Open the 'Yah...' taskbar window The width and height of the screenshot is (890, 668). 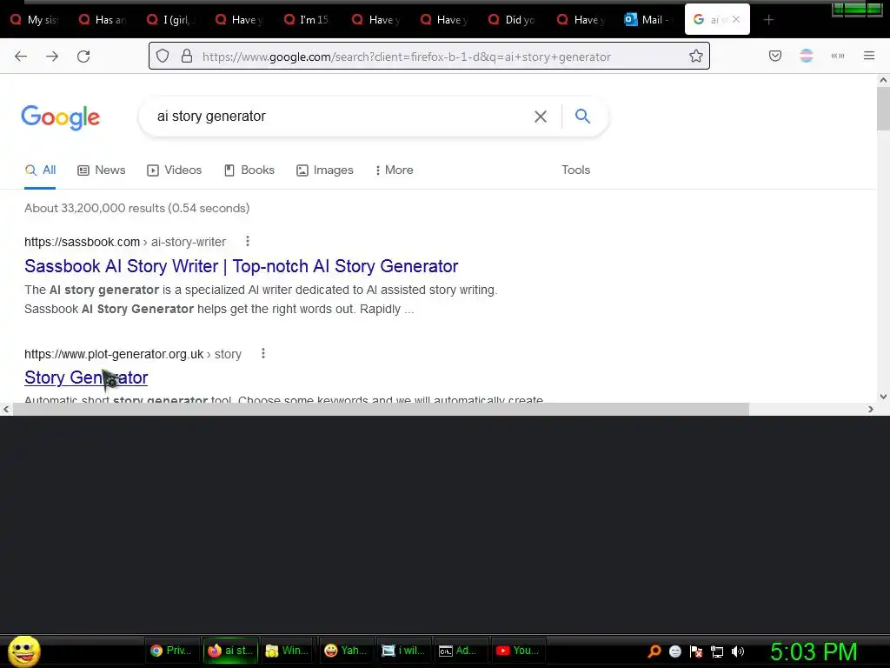click(345, 651)
